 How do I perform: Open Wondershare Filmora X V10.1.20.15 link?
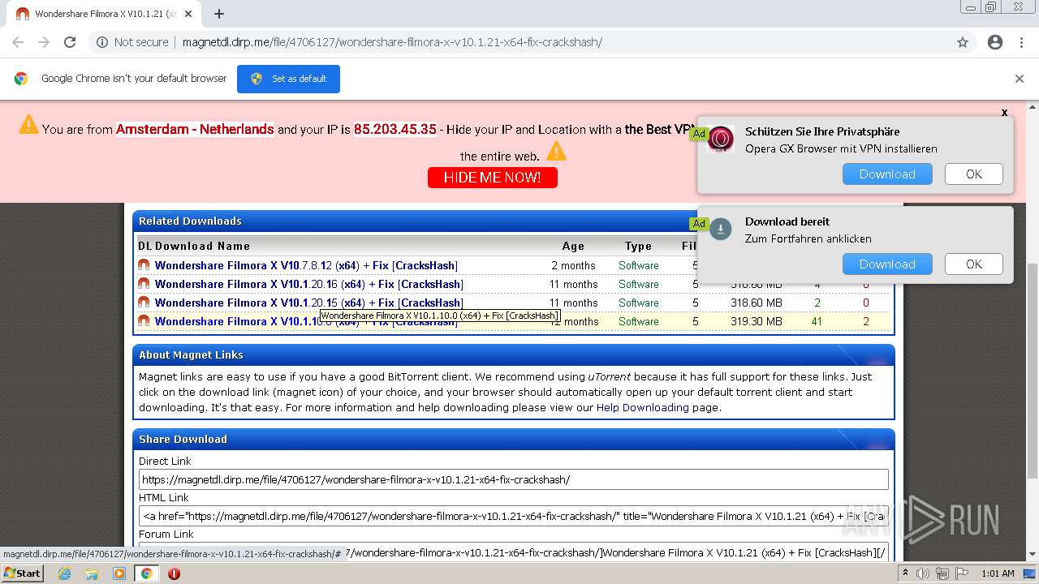[309, 303]
